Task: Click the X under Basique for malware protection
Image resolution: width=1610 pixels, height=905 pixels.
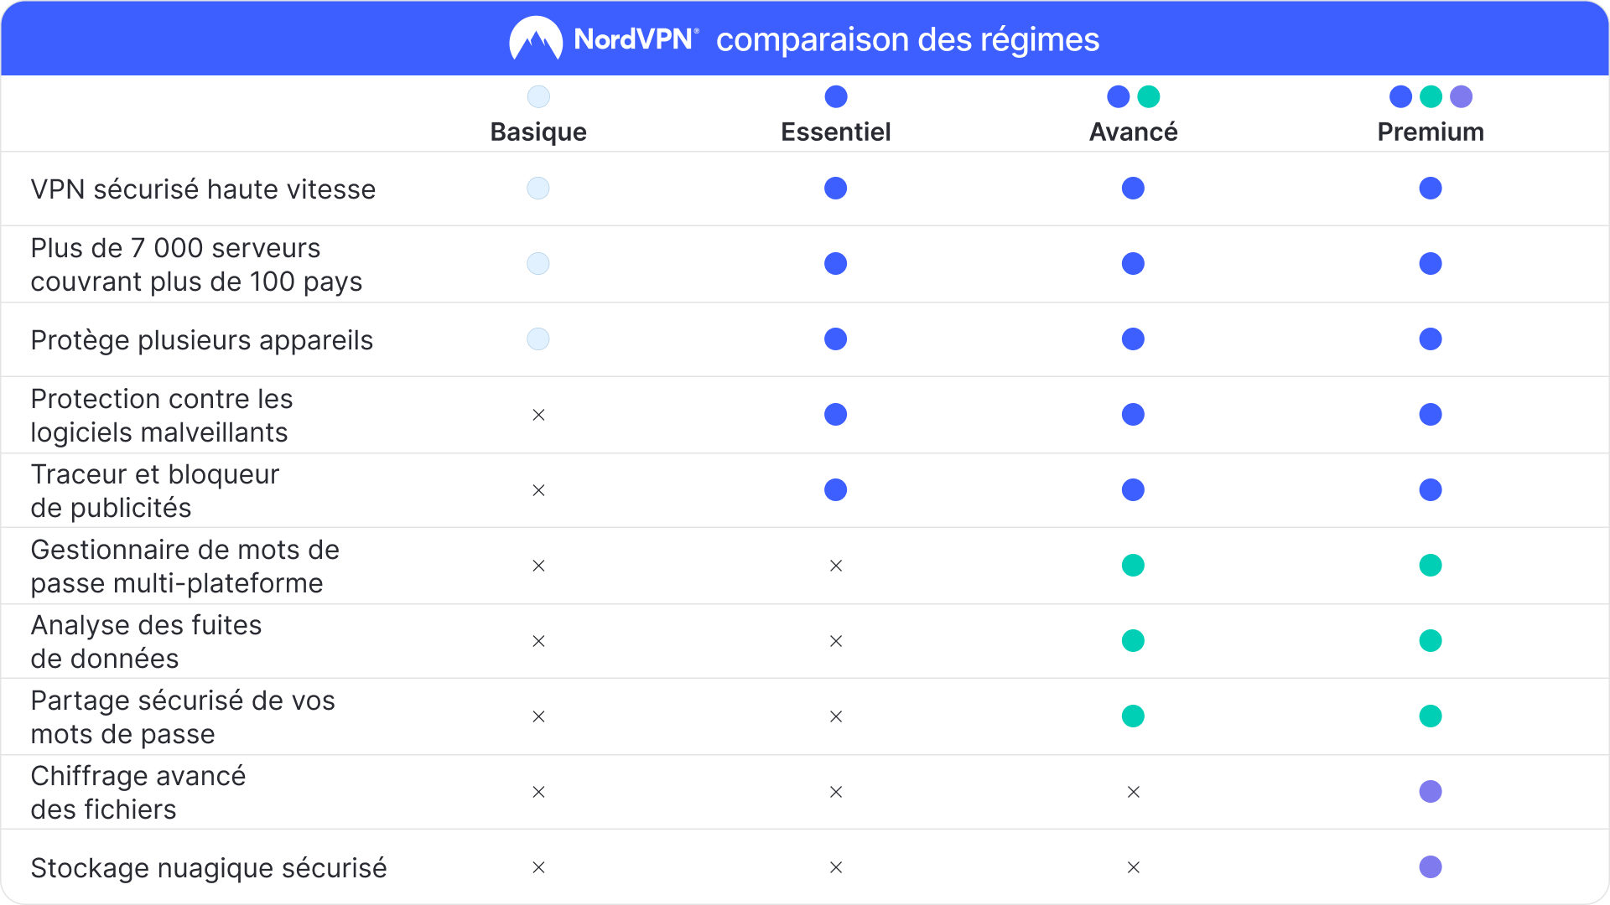Action: tap(538, 415)
